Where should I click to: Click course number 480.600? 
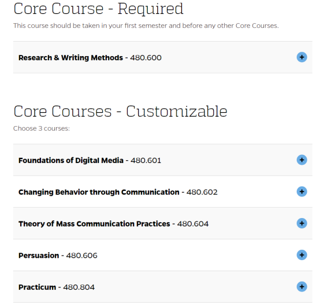pyautogui.click(x=146, y=58)
